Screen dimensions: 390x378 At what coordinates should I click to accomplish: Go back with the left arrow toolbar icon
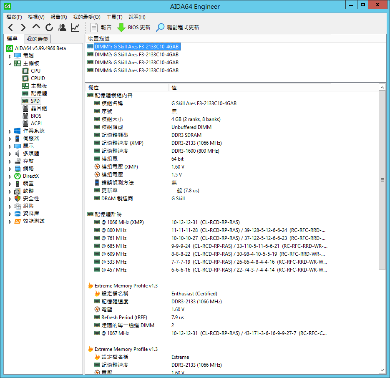click(x=11, y=28)
